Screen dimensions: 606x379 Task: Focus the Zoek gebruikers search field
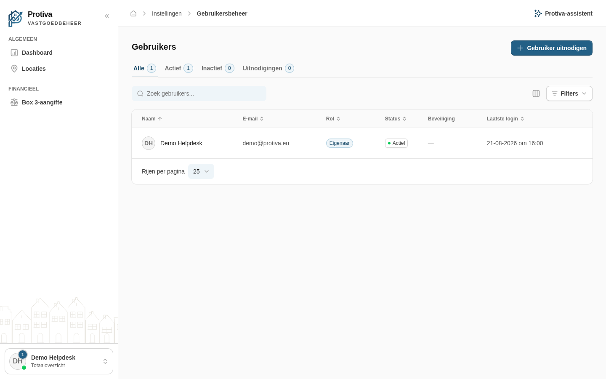coord(199,93)
